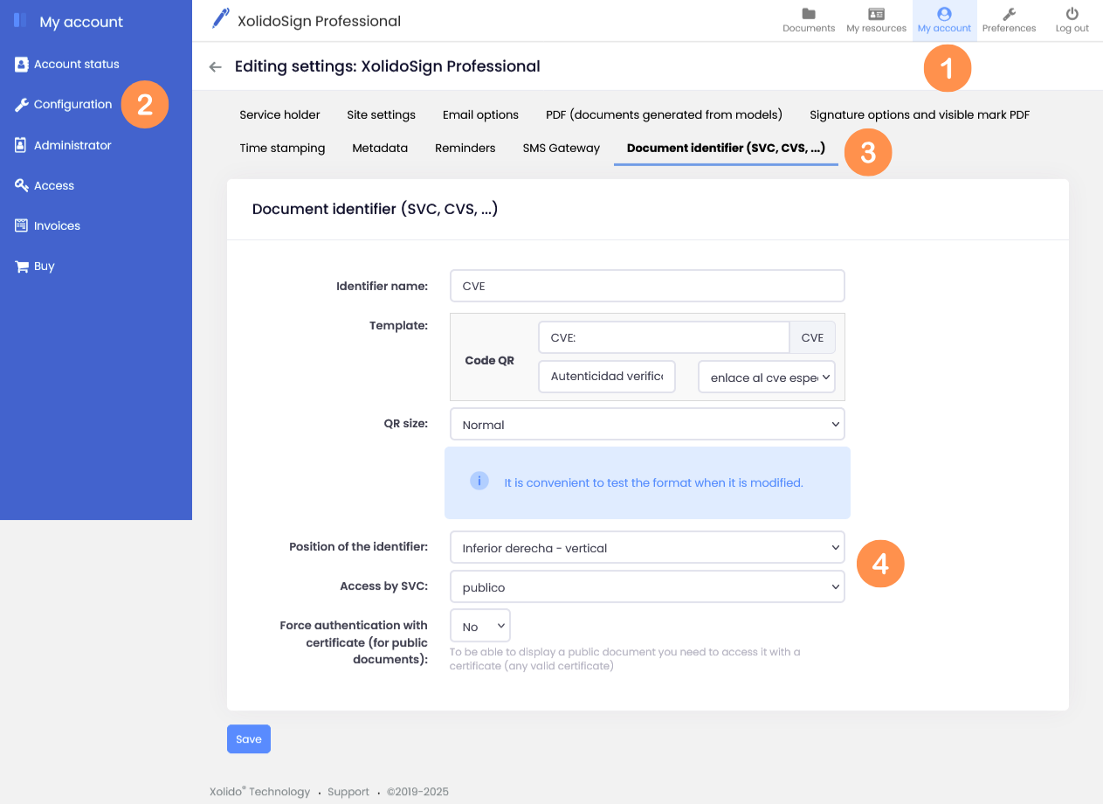Switch to the SMS Gateway tab
1103x804 pixels.
[561, 148]
